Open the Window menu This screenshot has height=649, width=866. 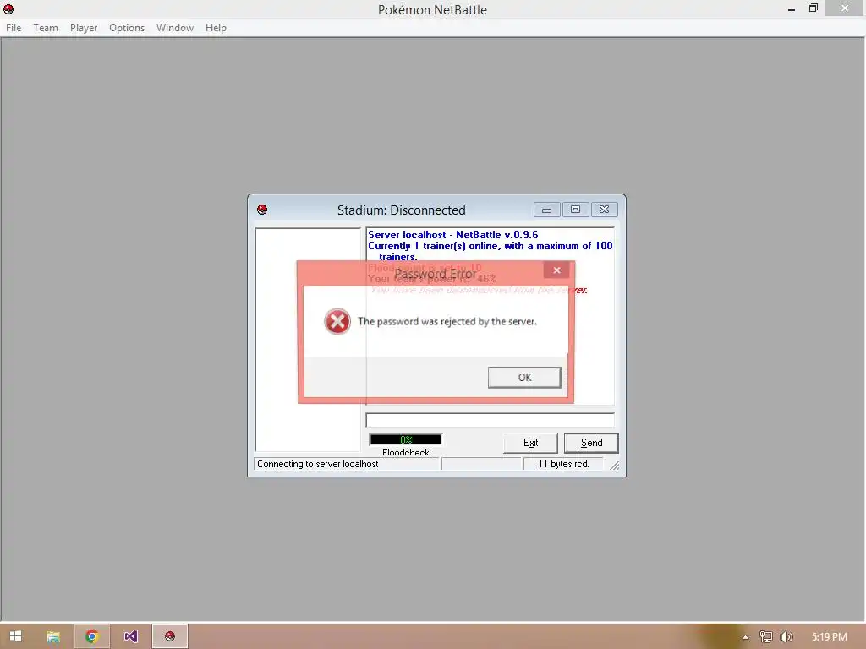174,28
